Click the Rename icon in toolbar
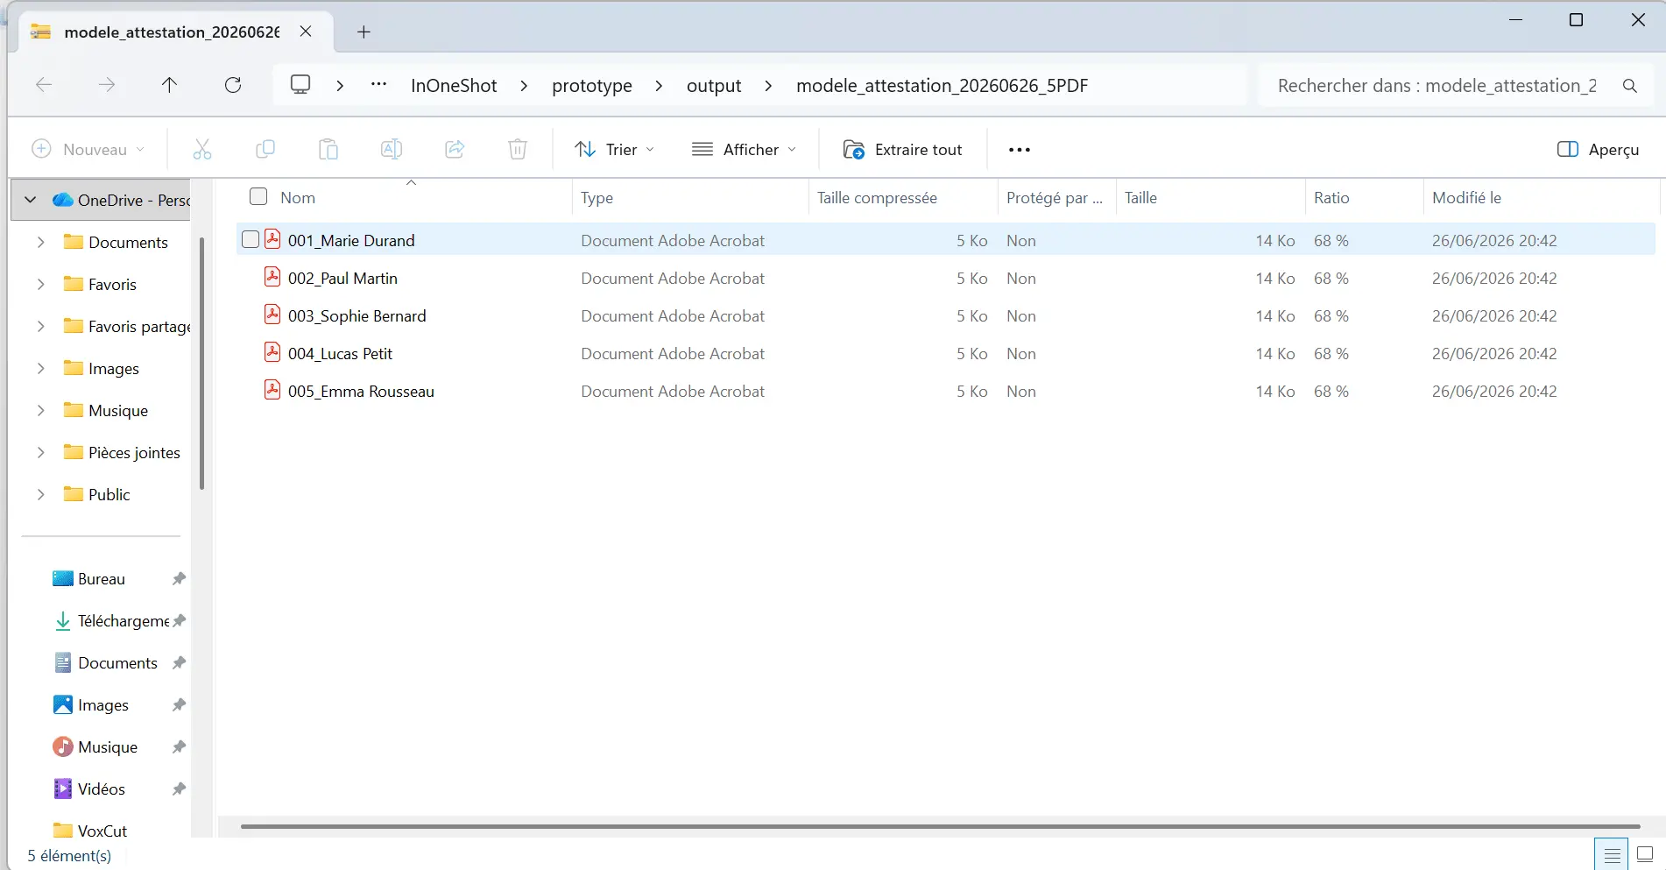This screenshot has height=870, width=1666. coord(392,150)
